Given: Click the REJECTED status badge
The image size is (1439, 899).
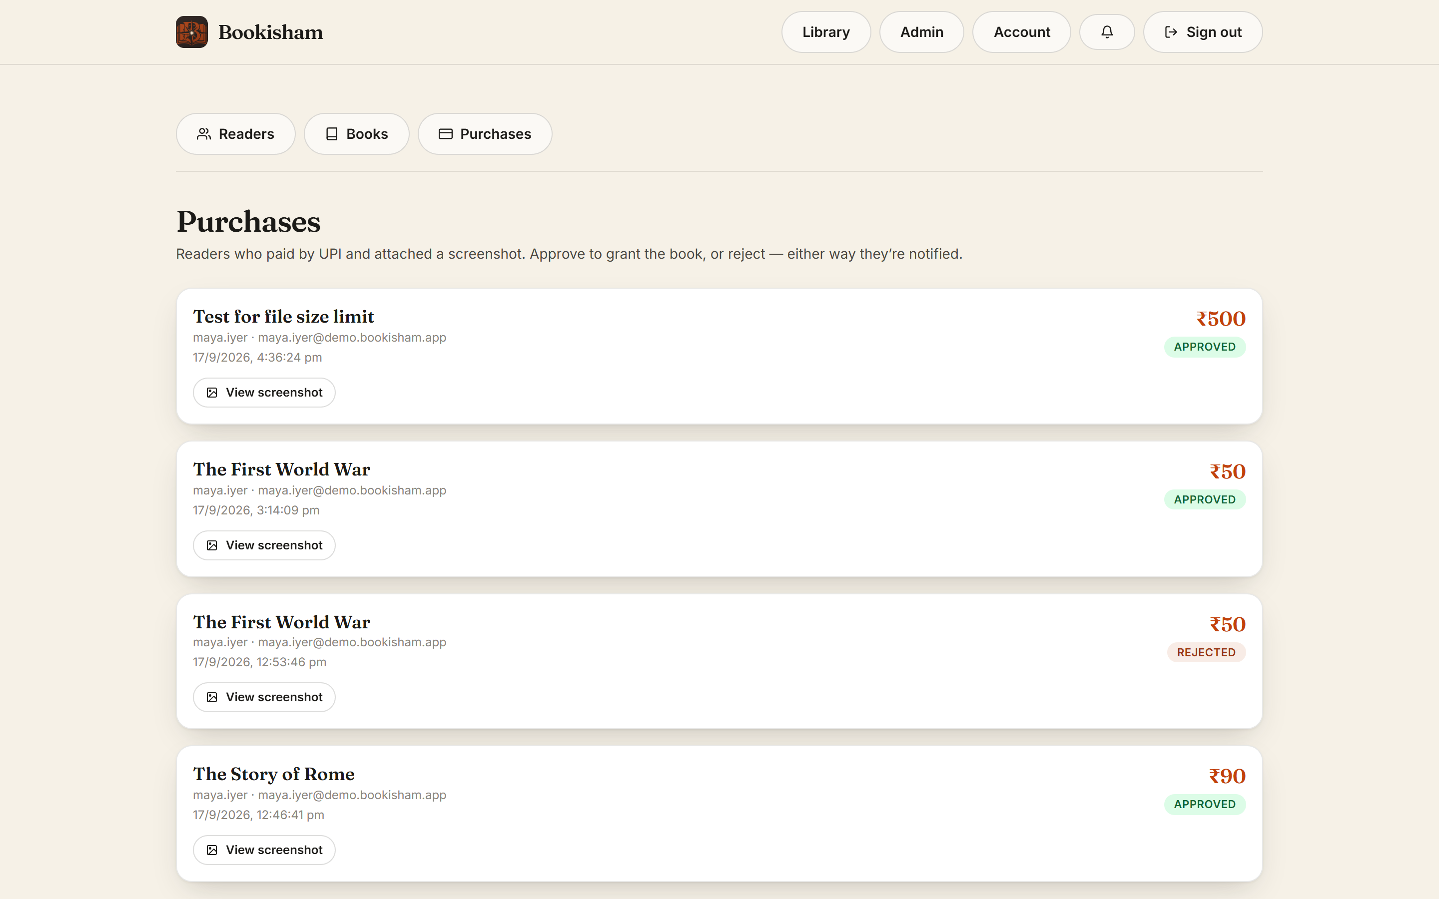Looking at the screenshot, I should point(1206,652).
